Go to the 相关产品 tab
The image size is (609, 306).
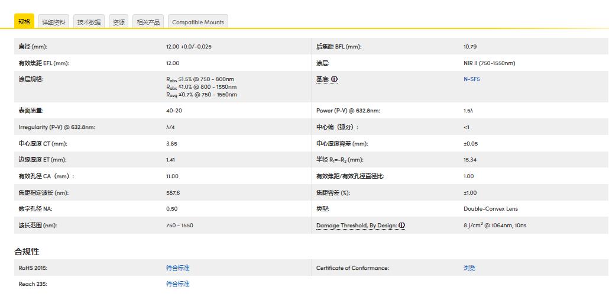pos(148,22)
